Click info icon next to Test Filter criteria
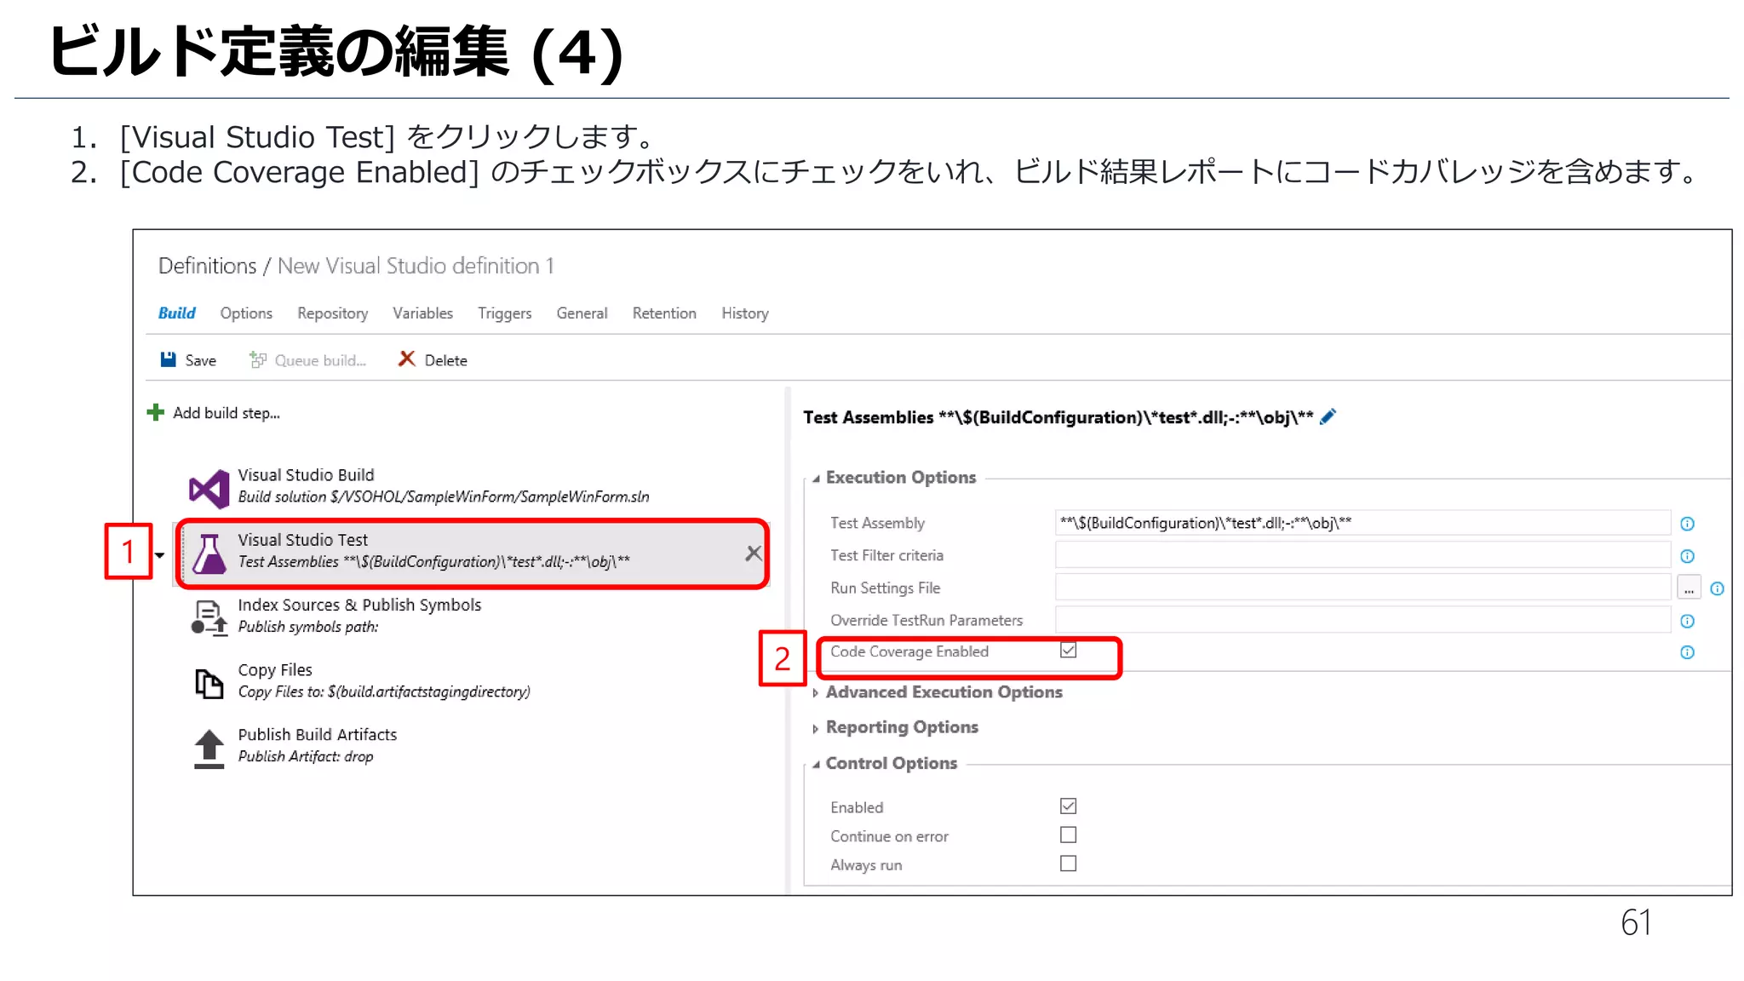Viewport: 1744px width, 981px height. (1687, 556)
